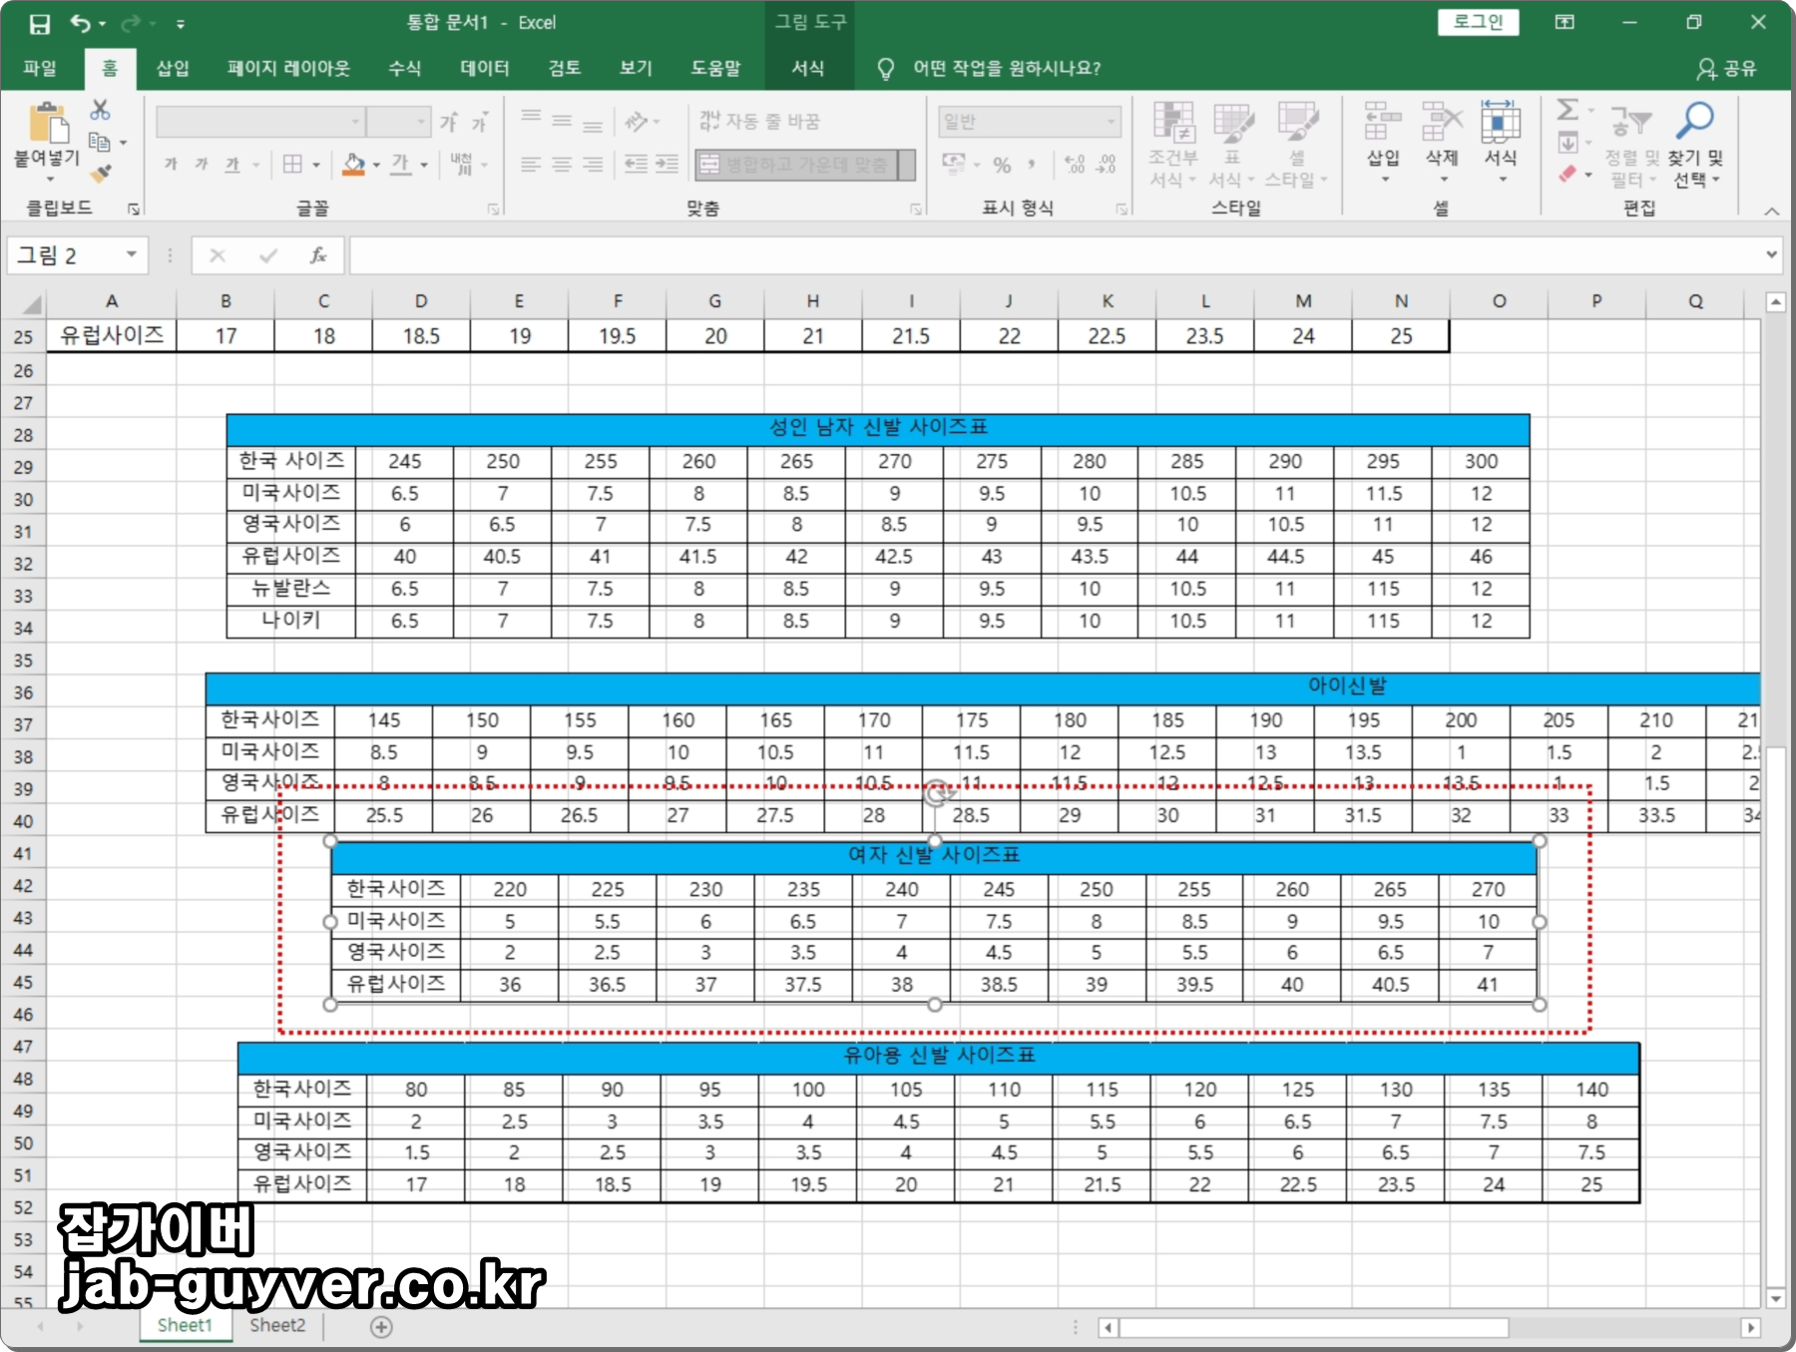Click the horizontal scrollbar right arrow

pyautogui.click(x=1750, y=1328)
